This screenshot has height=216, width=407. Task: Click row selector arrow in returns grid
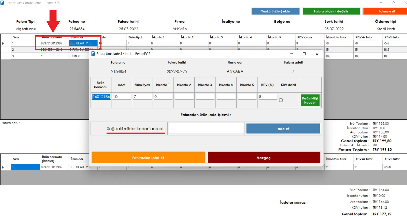pos(3,167)
